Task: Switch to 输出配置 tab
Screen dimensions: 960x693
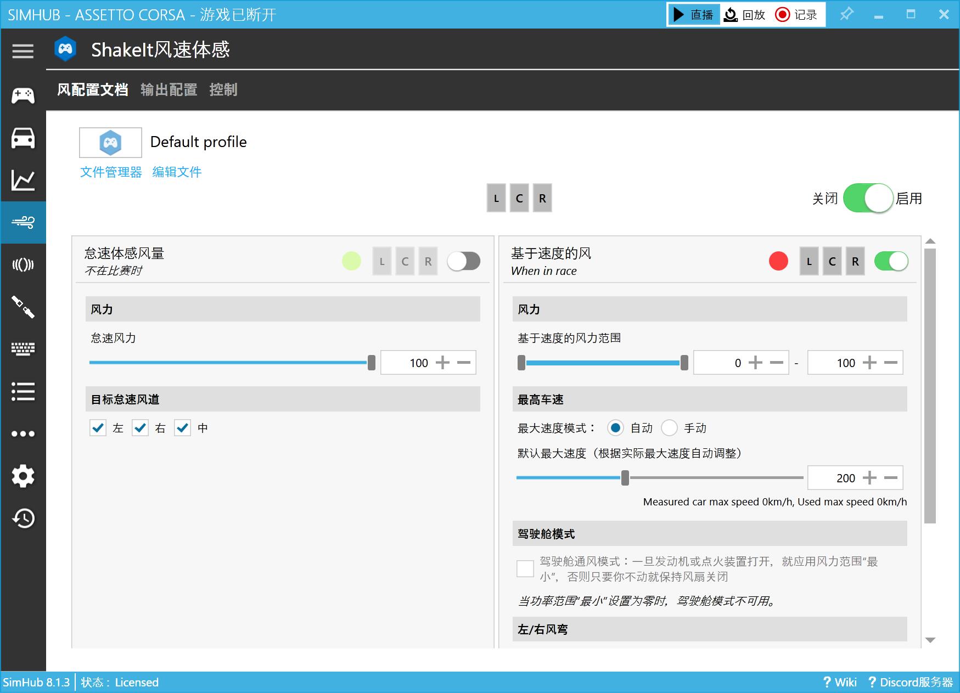Action: click(169, 89)
